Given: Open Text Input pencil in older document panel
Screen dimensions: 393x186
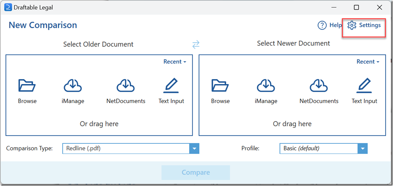Looking at the screenshot, I should [171, 86].
